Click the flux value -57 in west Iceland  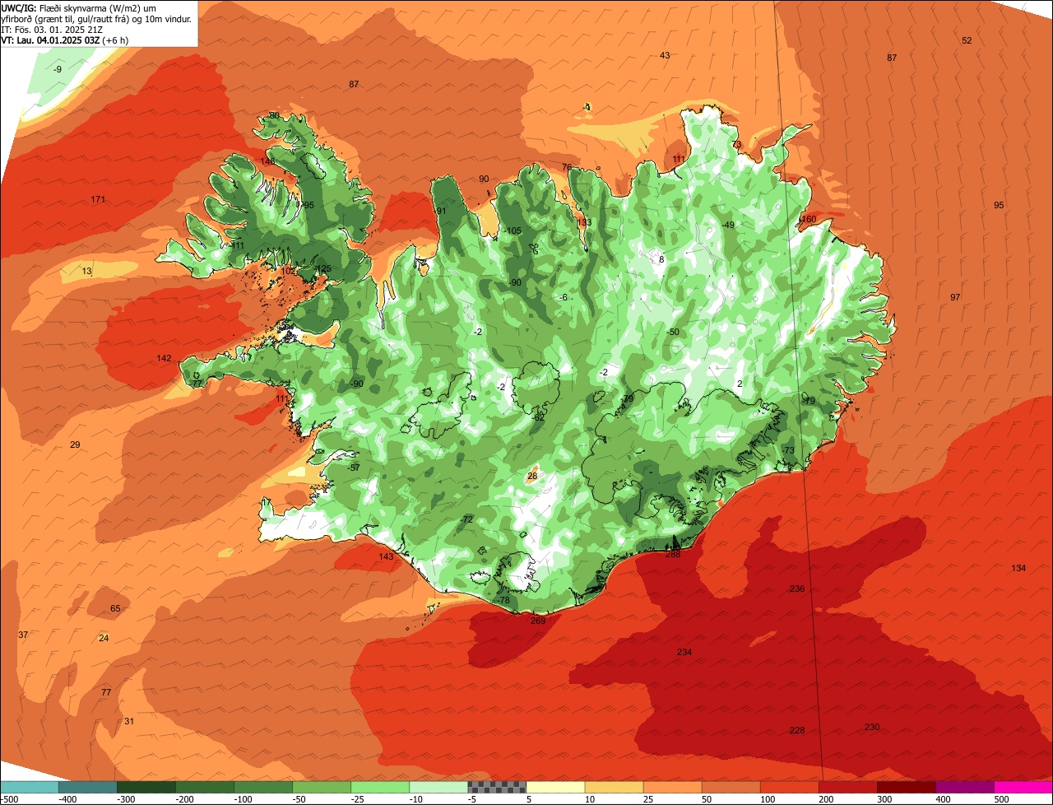pyautogui.click(x=354, y=468)
